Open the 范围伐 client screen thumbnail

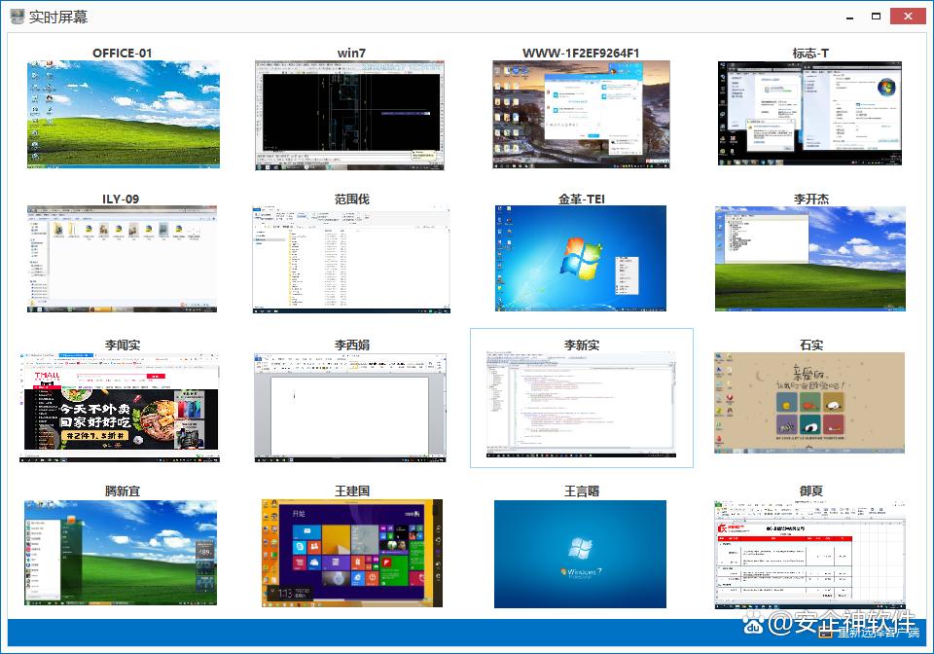coord(351,260)
